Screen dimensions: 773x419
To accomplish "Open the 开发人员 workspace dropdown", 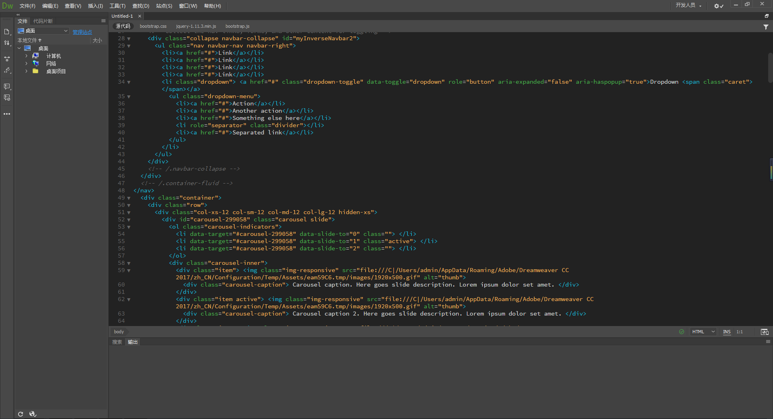I will [x=688, y=6].
